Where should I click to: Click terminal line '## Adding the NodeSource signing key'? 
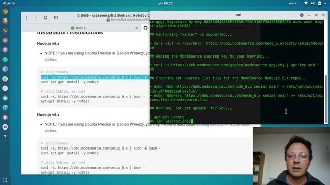[209, 56]
